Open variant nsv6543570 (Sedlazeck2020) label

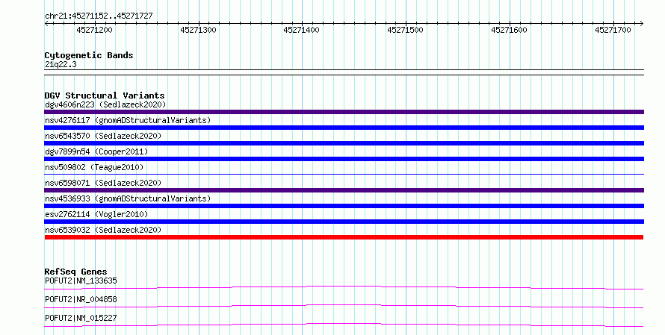[103, 136]
